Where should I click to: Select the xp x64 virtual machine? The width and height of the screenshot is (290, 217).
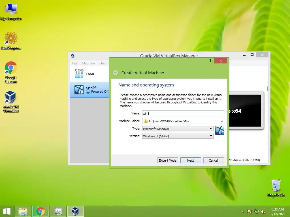coord(89,90)
